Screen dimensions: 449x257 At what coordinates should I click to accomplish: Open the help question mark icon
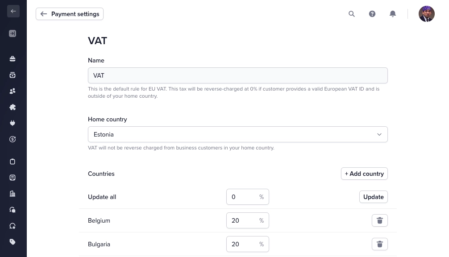372,14
